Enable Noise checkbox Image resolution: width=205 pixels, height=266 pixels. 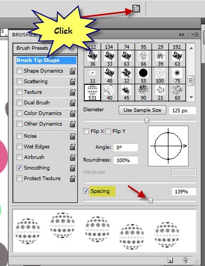(19, 136)
